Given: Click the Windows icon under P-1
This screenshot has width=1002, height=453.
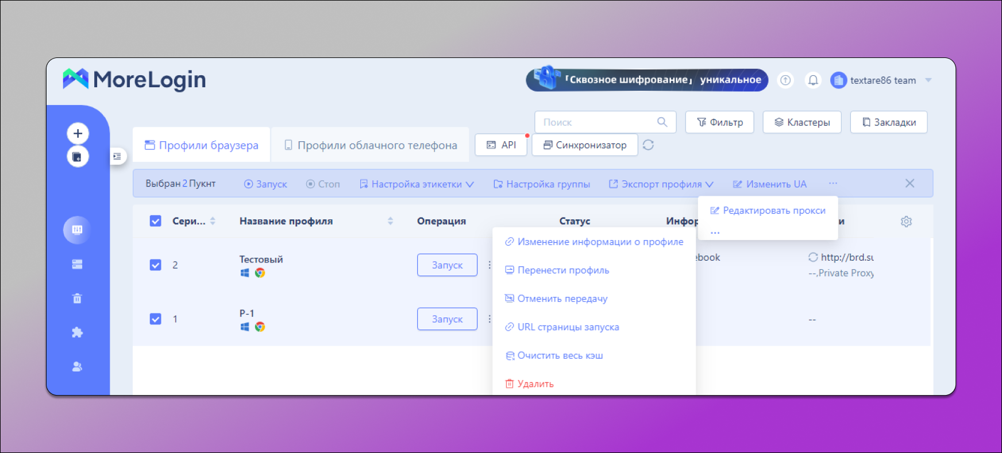Looking at the screenshot, I should tap(245, 327).
